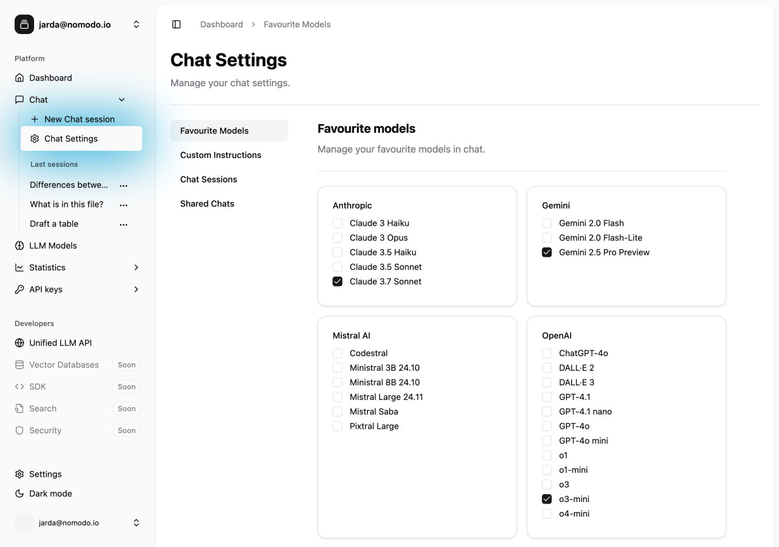Click the Unified LLM API globe icon

coord(19,343)
